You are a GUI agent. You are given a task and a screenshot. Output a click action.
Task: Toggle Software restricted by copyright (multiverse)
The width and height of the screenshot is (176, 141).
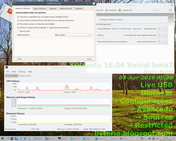point(18,28)
